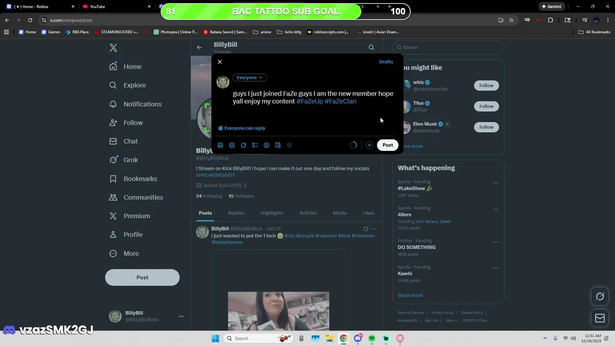Click into the post text area
Image resolution: width=615 pixels, height=346 pixels.
313,98
